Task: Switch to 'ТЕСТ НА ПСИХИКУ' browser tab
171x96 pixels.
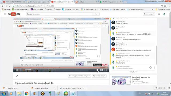Action: pos(13,2)
